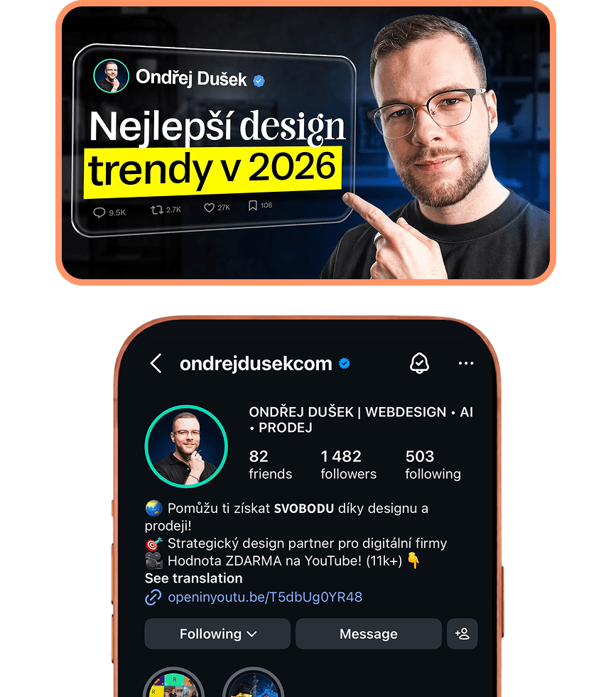The height and width of the screenshot is (697, 601).
Task: Tap the Message button
Action: [x=369, y=634]
